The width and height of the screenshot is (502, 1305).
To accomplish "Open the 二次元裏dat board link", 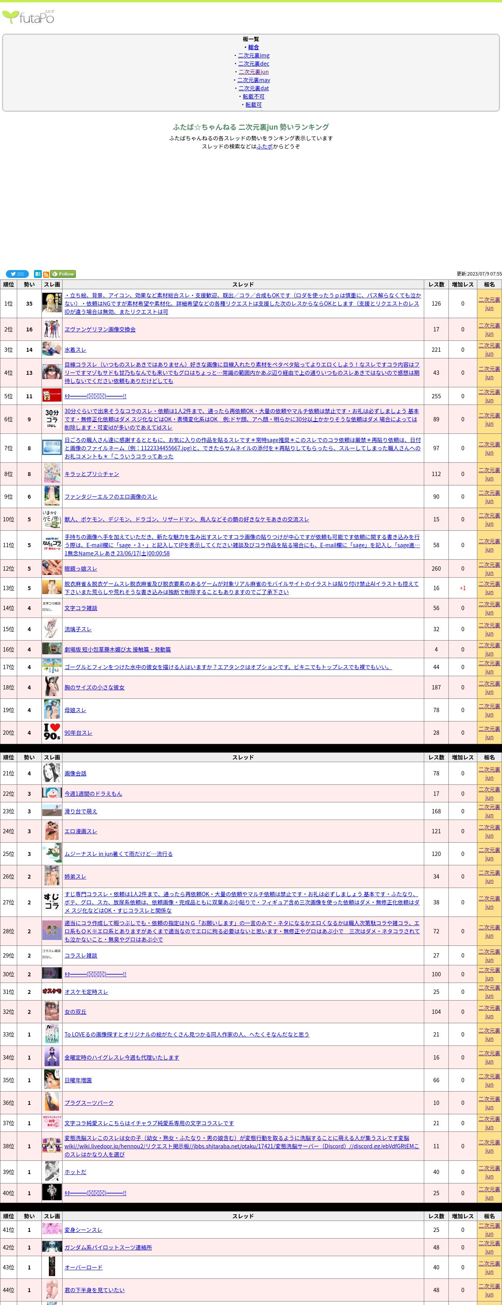I will [254, 88].
